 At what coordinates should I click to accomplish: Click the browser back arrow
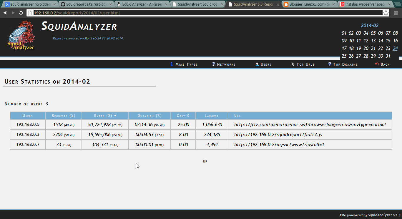[5, 13]
